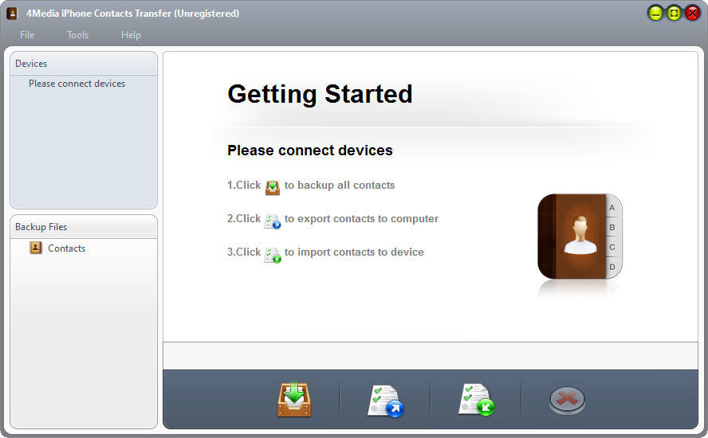
Task: Click the Contacts address book icon in sidebar
Action: 36,248
